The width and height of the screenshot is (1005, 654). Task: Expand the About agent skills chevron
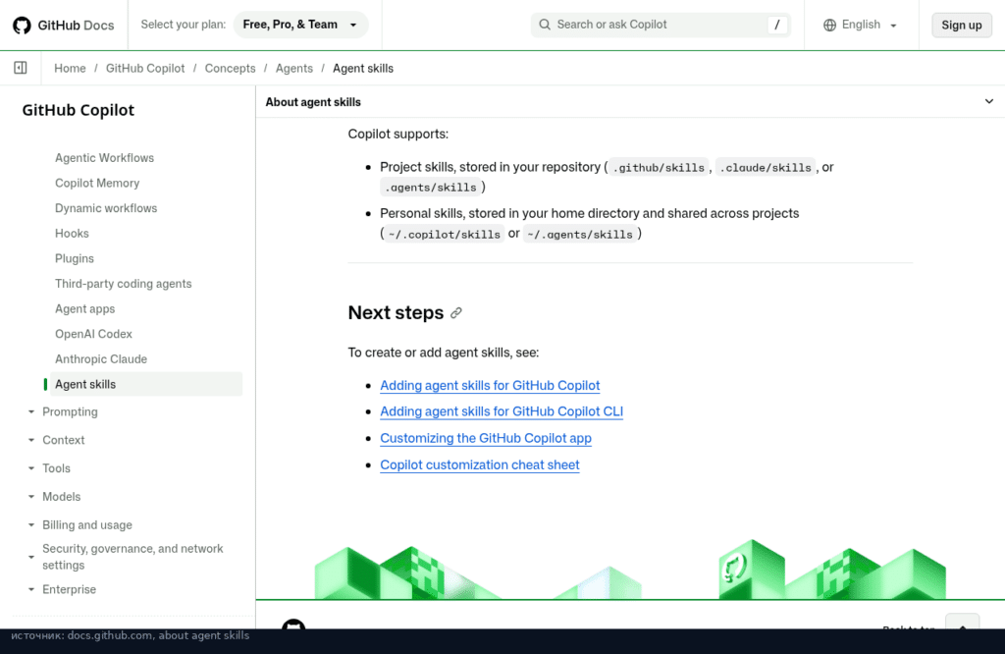tap(989, 101)
